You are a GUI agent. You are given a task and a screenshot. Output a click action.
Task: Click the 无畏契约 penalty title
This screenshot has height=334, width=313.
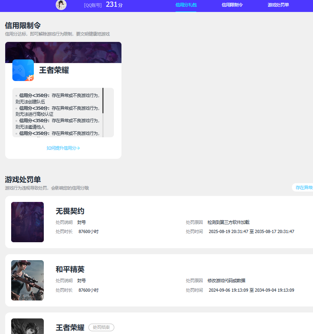tap(70, 211)
